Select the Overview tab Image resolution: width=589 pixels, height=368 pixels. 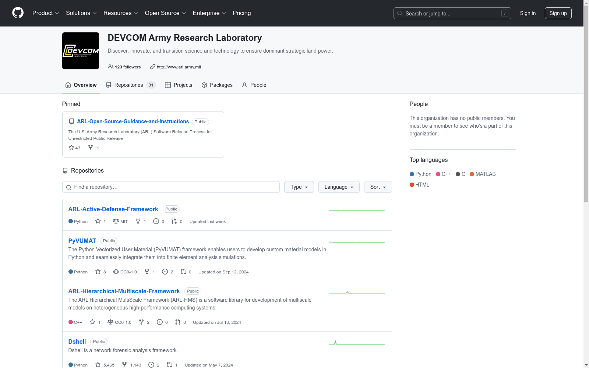click(x=81, y=85)
